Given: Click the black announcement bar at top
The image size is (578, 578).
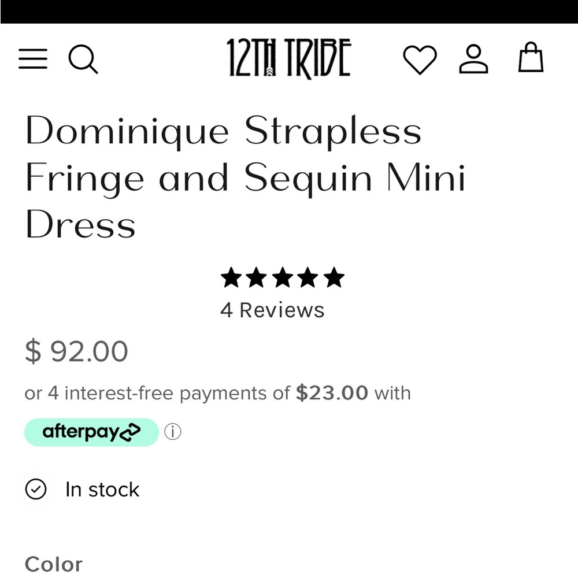Looking at the screenshot, I should pyautogui.click(x=289, y=12).
